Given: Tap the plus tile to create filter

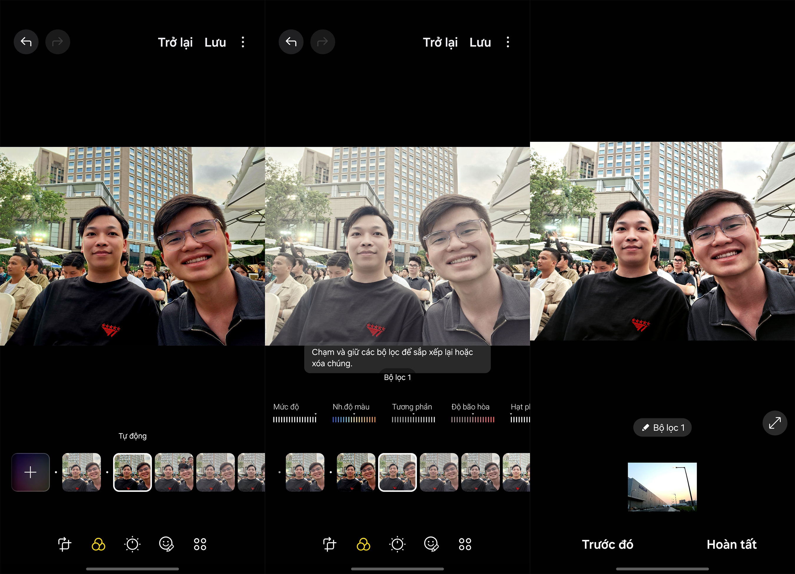Looking at the screenshot, I should [31, 472].
